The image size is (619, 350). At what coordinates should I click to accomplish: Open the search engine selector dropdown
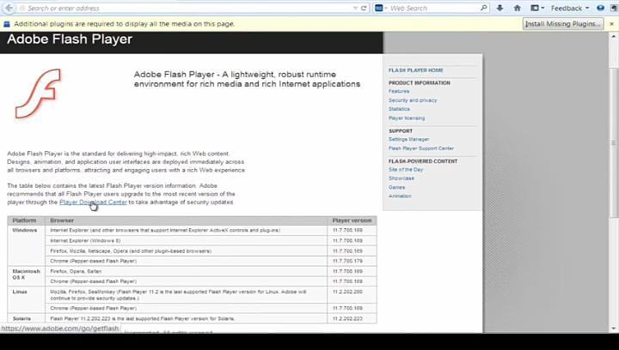(381, 8)
